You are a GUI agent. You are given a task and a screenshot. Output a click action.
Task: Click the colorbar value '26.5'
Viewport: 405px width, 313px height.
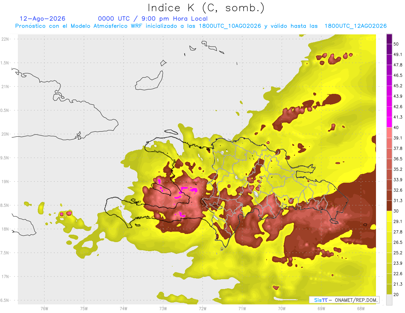point(398,242)
